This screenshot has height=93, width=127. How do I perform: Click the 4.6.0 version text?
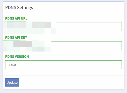click(12, 65)
